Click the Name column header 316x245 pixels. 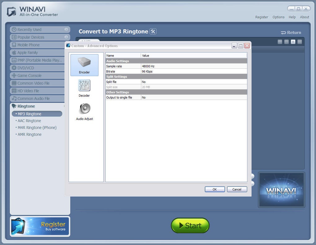click(x=123, y=55)
